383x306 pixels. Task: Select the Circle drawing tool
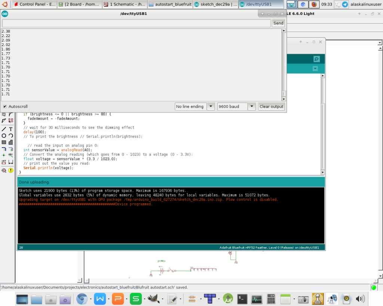(4, 136)
